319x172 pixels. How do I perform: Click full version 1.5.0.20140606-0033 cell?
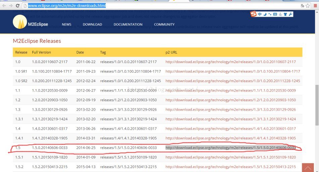(50, 148)
